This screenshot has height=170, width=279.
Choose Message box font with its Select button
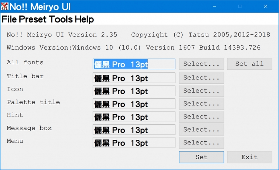[201, 130]
